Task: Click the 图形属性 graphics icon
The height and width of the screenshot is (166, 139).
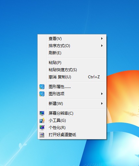Action: tap(42, 87)
